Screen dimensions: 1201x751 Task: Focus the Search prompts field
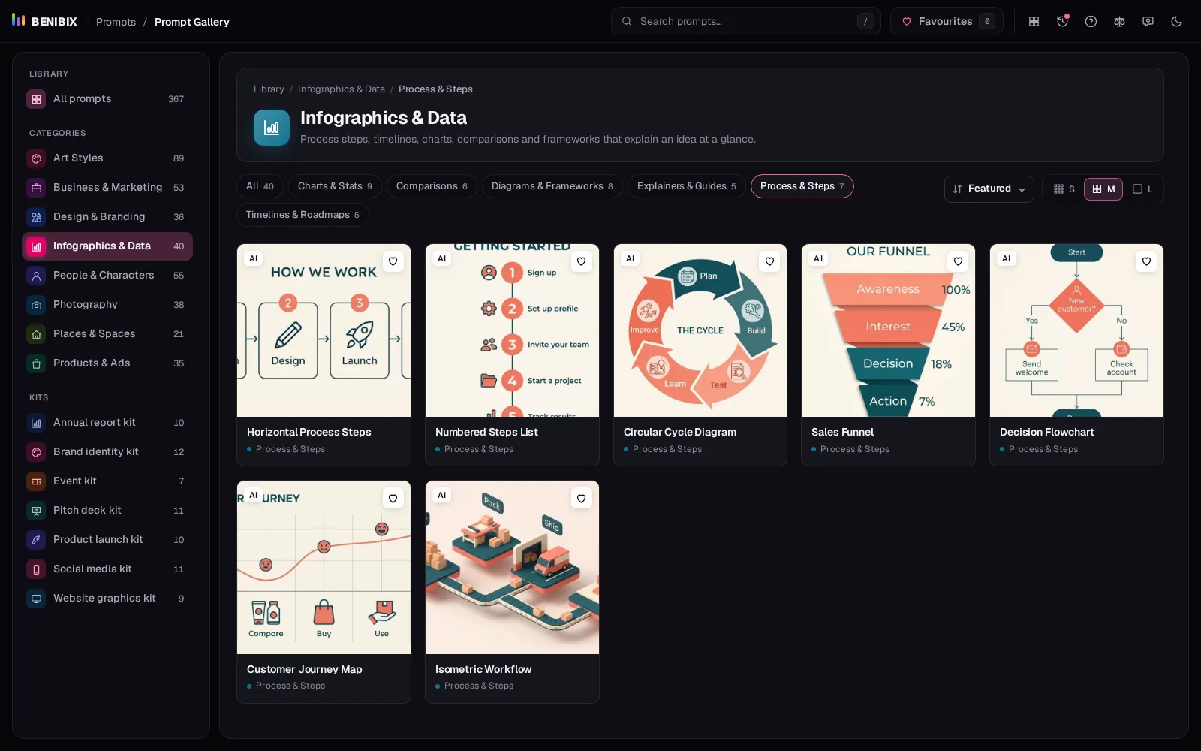click(746, 21)
